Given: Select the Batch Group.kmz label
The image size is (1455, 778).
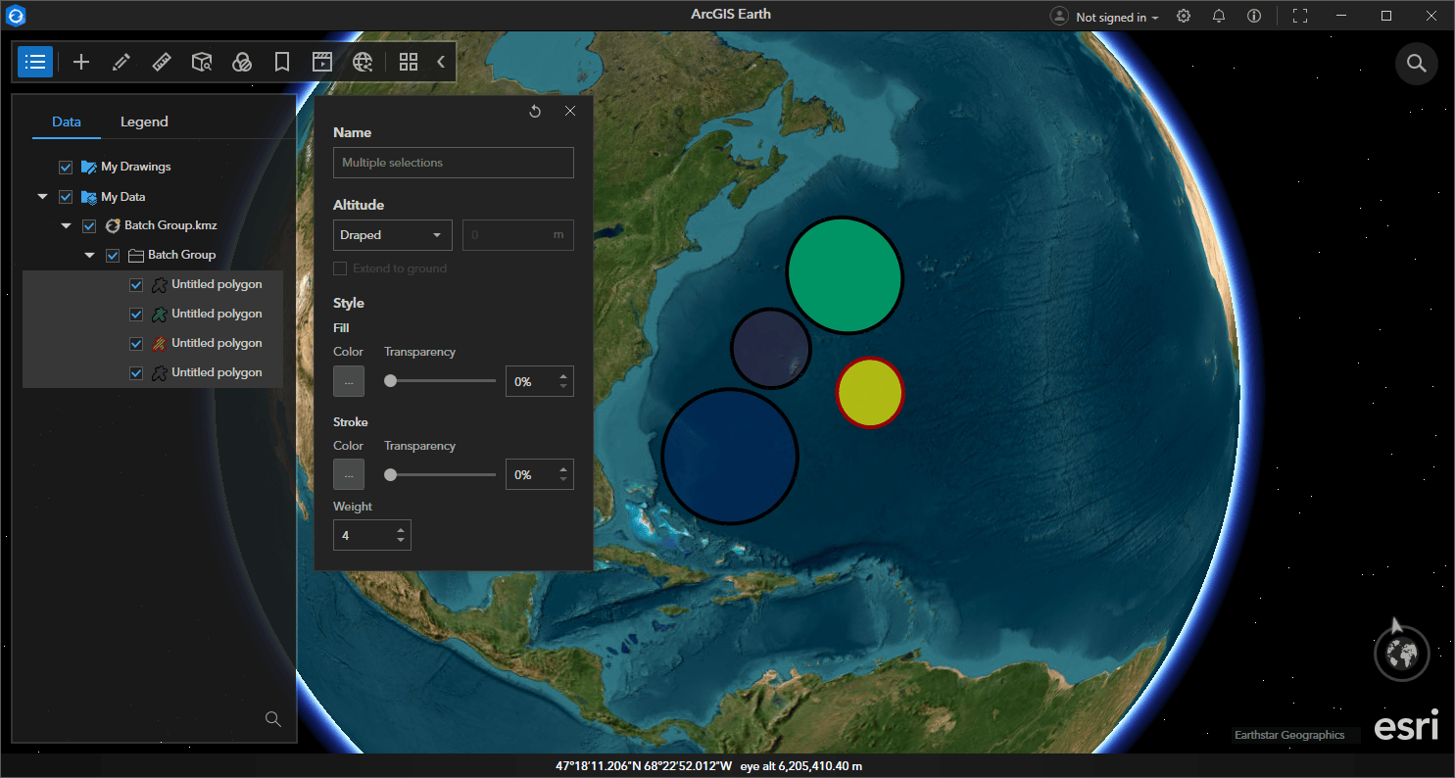Looking at the screenshot, I should coord(170,225).
